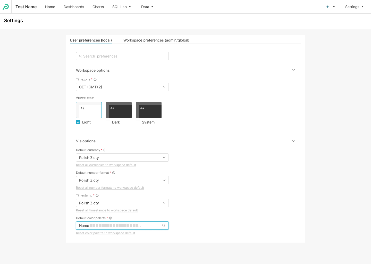371x264 pixels.
Task: Switch to Workspace preferences (admin/global) tab
Action: [x=156, y=40]
